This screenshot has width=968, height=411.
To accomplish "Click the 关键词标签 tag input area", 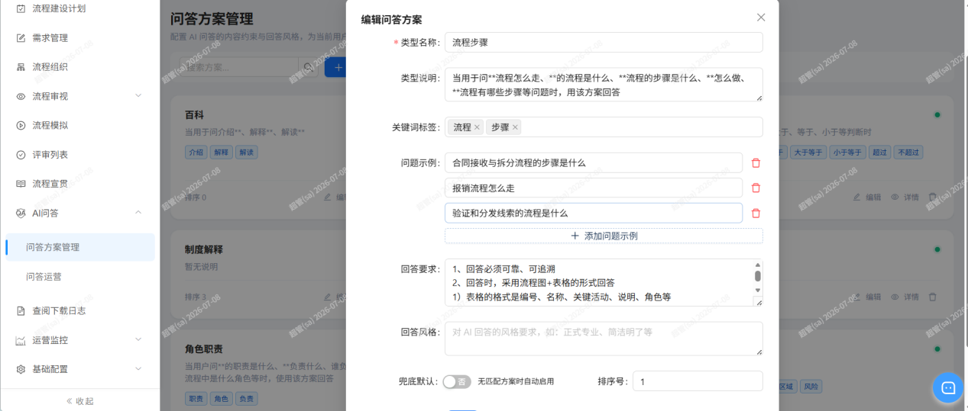I will click(x=604, y=127).
